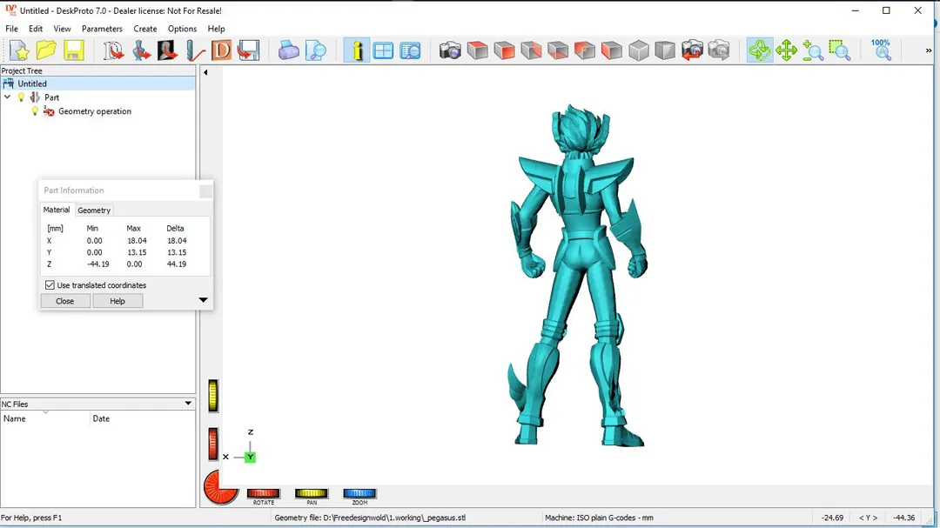Collapse the Part tree node chevron

point(8,97)
